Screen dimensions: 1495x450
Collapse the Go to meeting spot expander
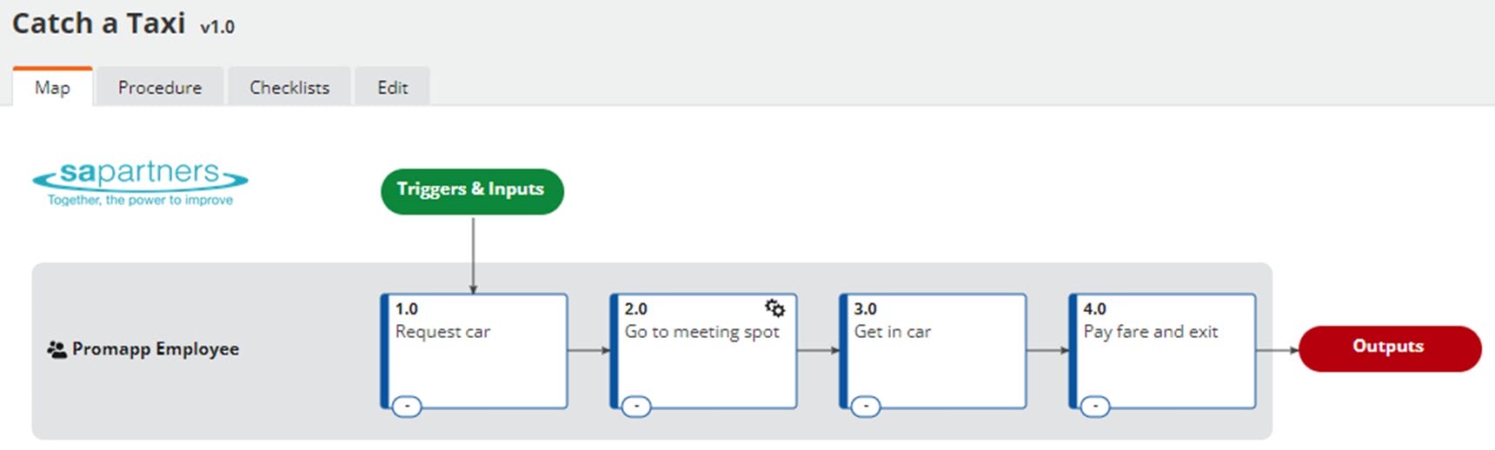(636, 406)
